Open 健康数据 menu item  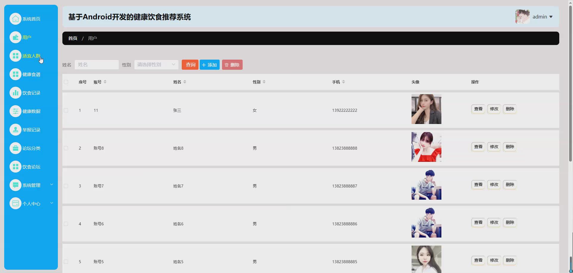coord(31,111)
